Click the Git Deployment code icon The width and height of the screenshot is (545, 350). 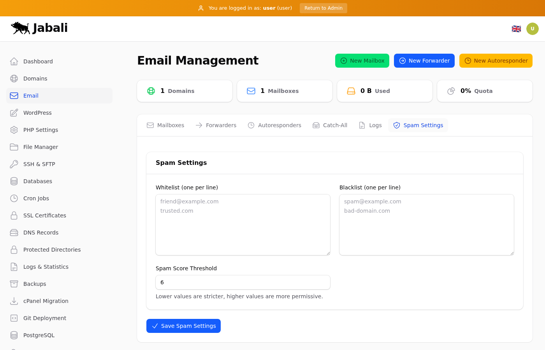coord(14,318)
